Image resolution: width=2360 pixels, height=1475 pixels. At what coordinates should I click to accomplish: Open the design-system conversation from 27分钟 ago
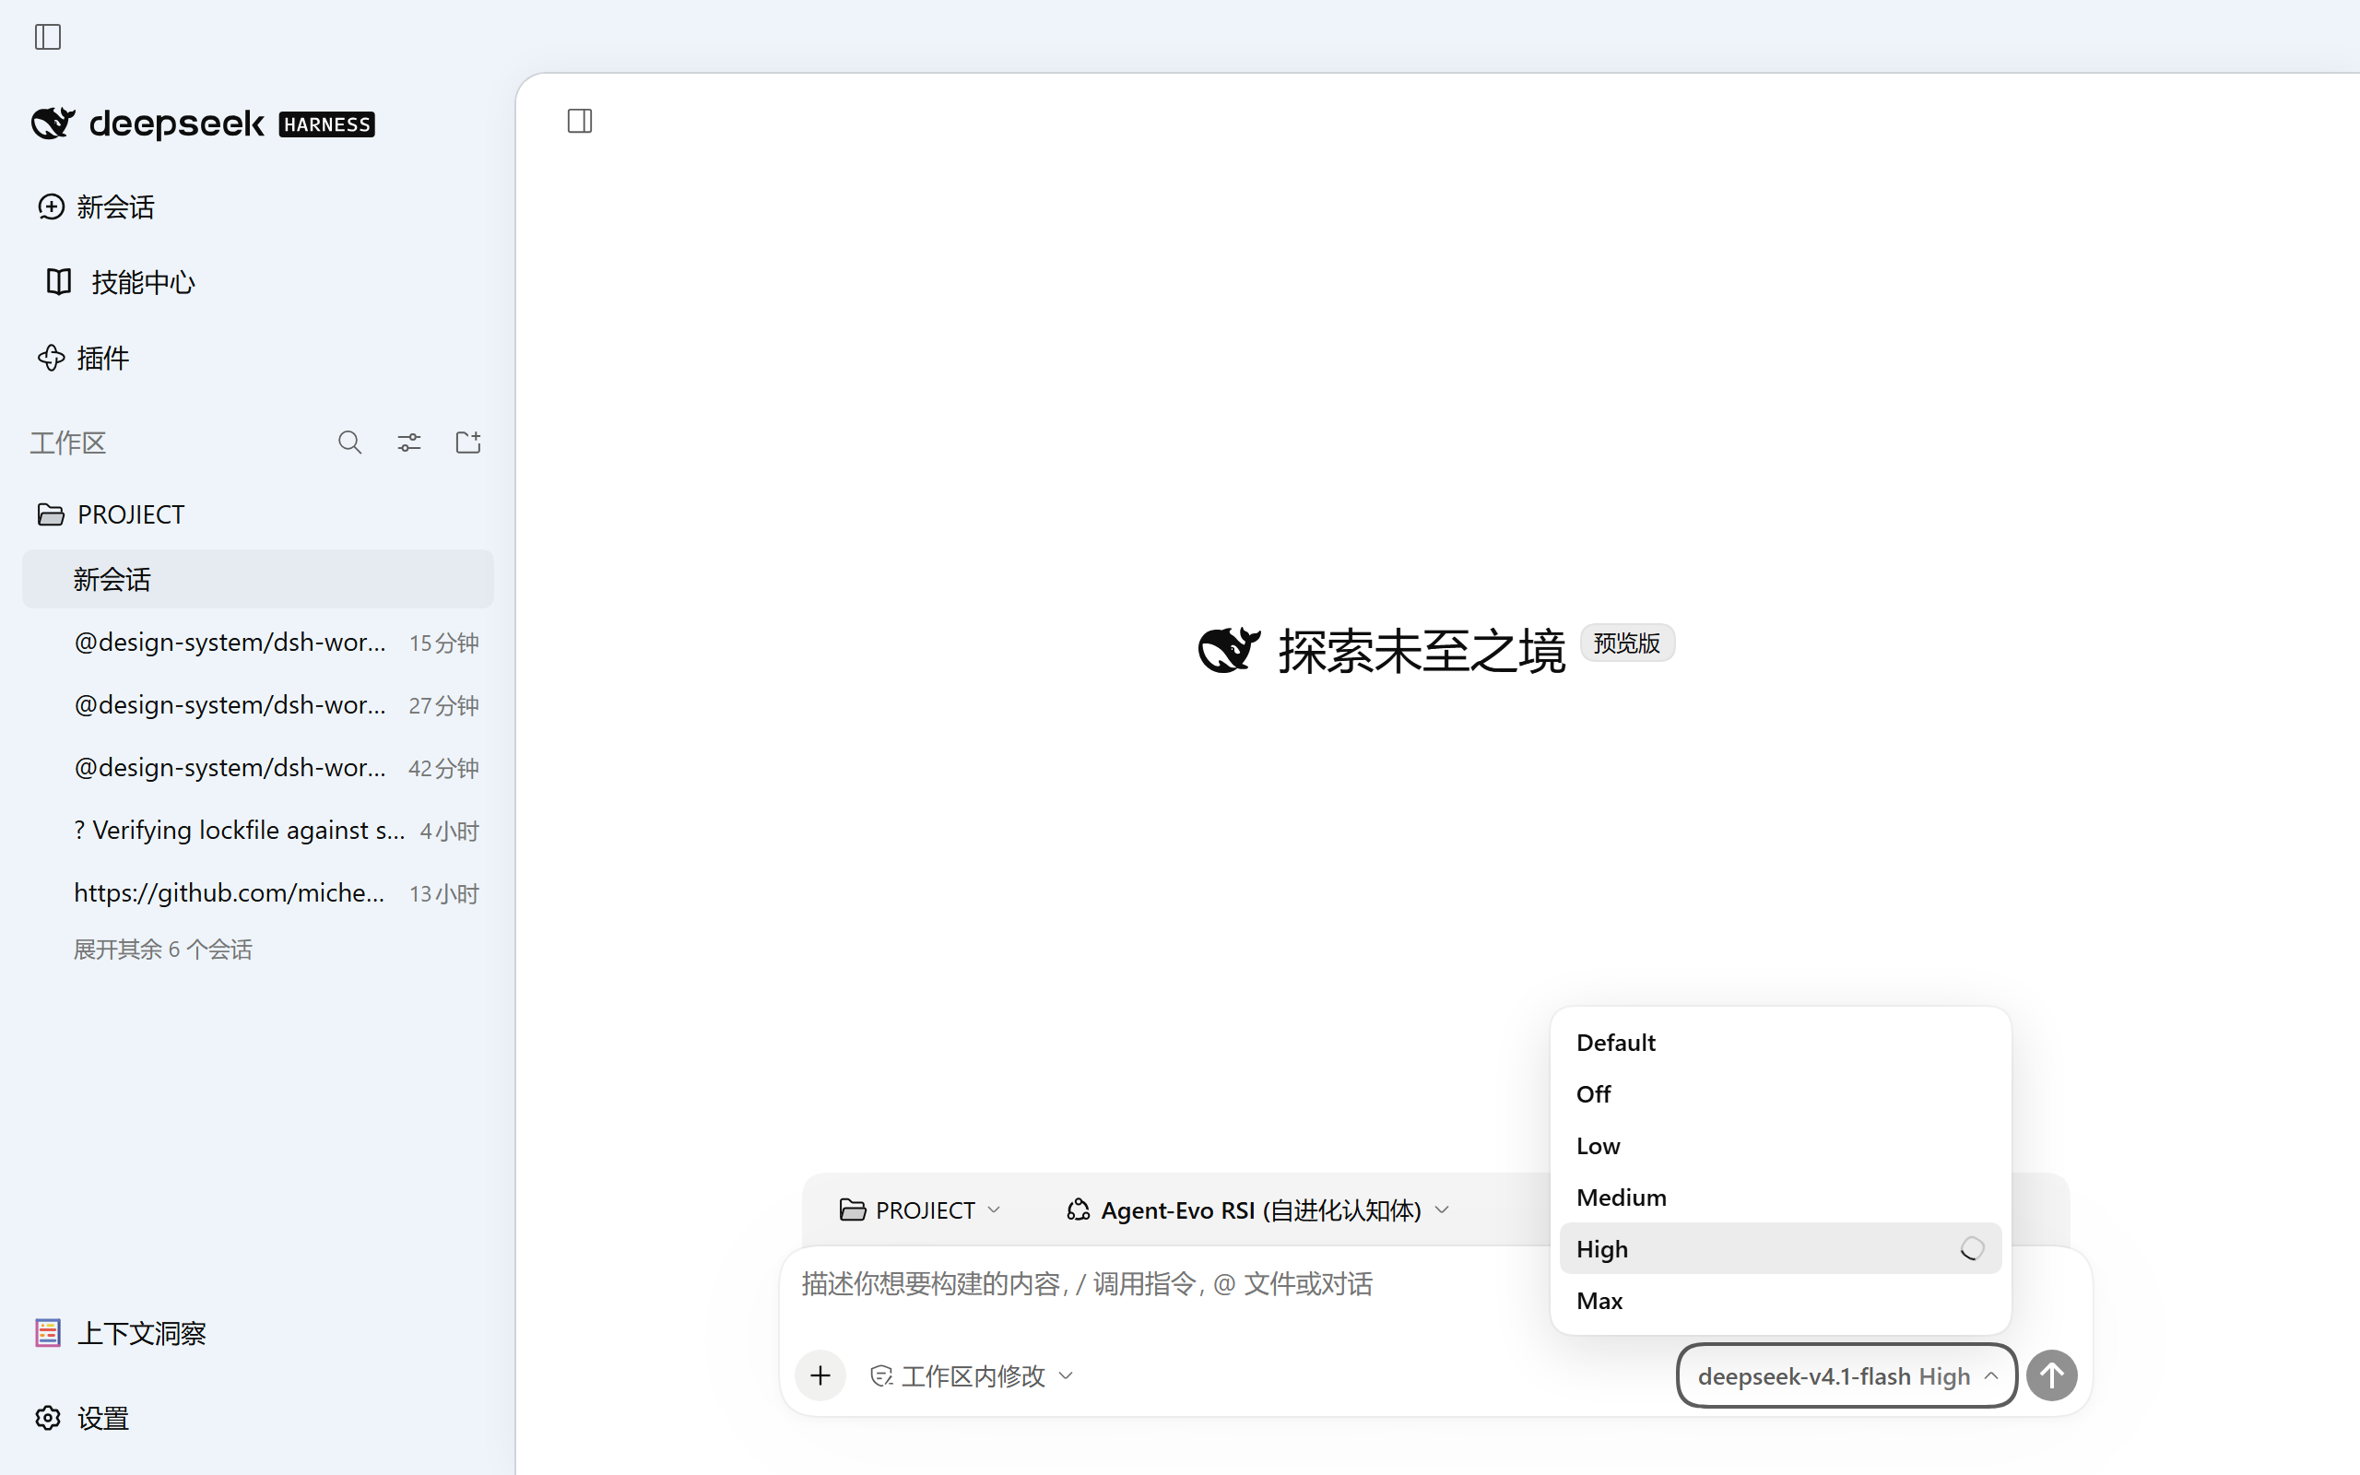(258, 705)
